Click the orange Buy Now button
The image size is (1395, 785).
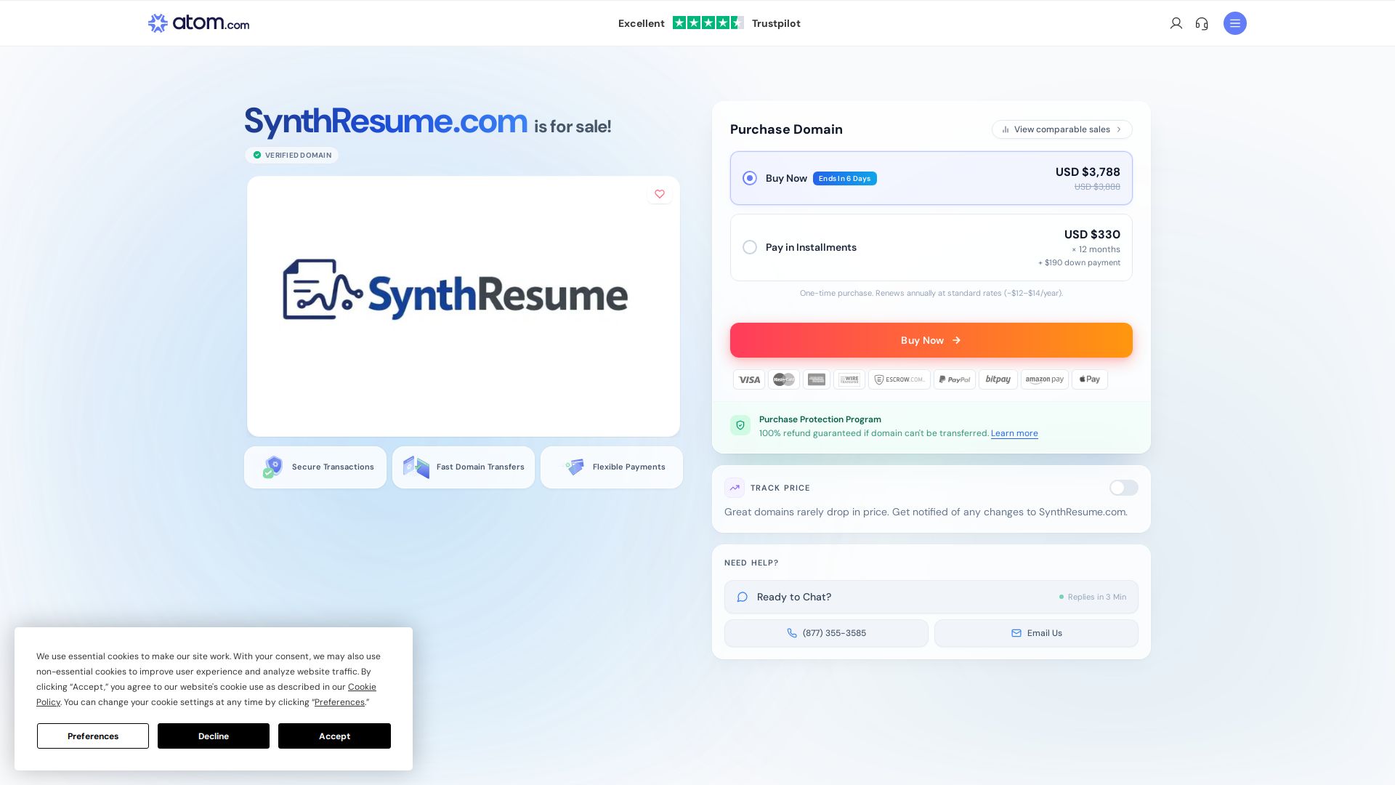pyautogui.click(x=931, y=340)
